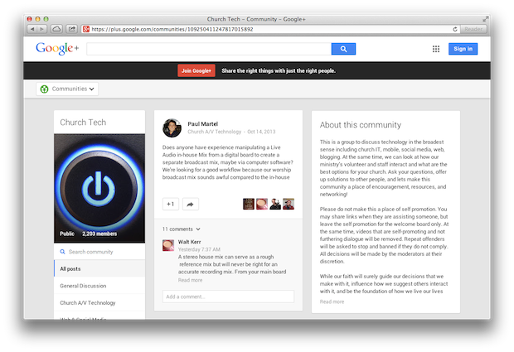Click the blue Sign in button
The width and height of the screenshot is (514, 352).
coord(463,49)
